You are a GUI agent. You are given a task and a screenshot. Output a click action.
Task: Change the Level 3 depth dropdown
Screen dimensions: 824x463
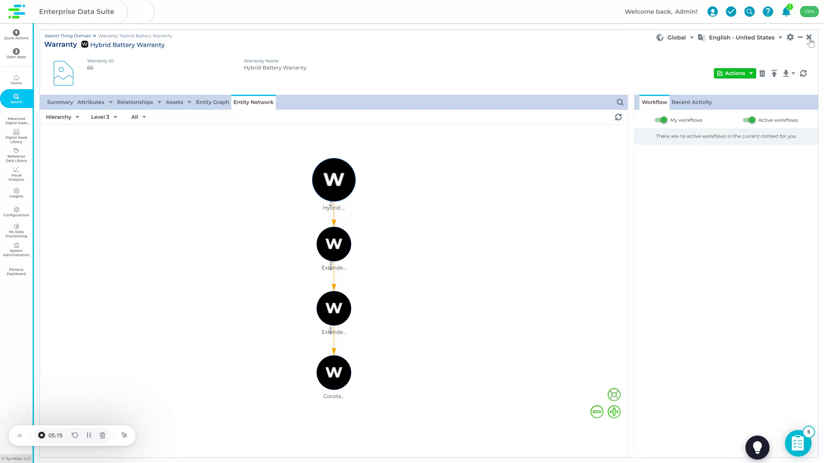point(103,117)
